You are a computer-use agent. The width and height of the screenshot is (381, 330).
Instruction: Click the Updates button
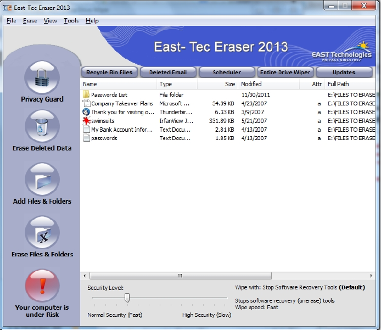click(344, 72)
